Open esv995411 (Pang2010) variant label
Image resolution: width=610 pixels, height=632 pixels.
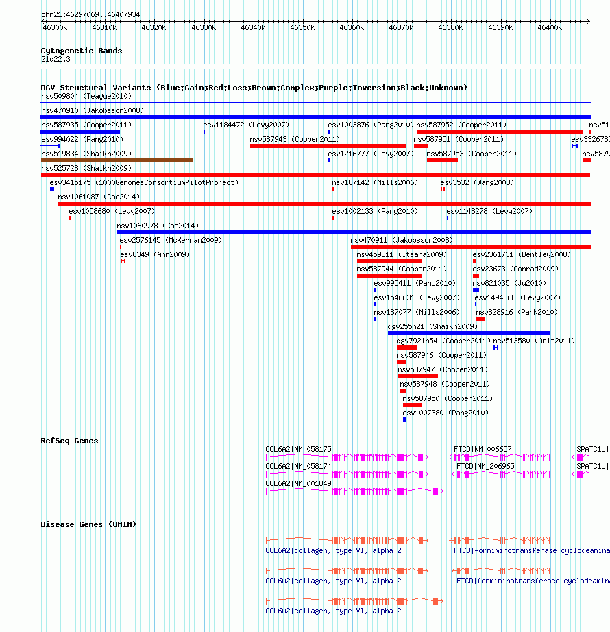point(415,283)
